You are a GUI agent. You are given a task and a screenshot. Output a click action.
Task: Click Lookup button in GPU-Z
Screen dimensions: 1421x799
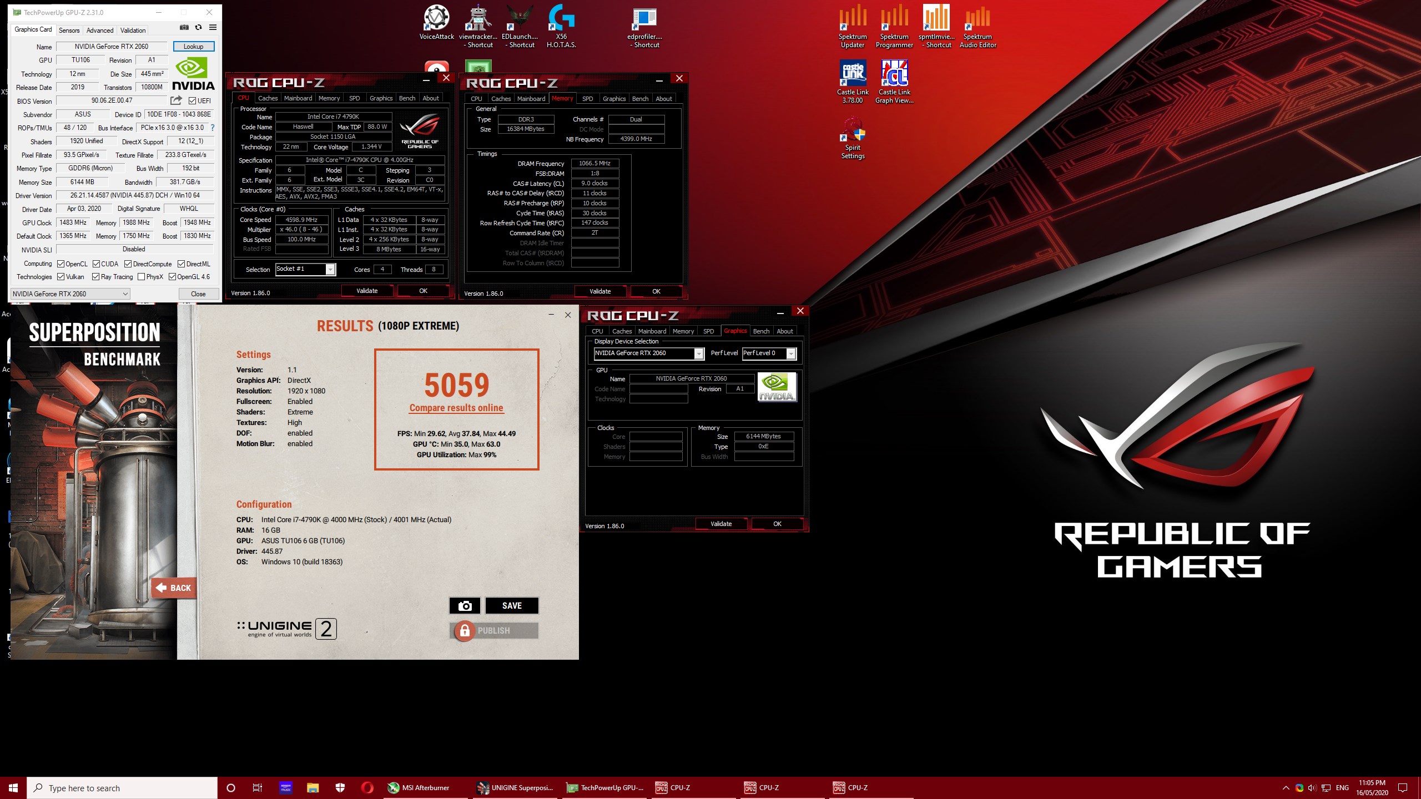pos(194,47)
